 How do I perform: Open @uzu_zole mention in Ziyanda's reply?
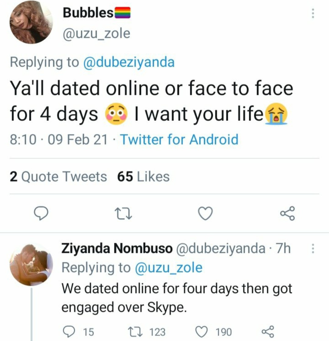pyautogui.click(x=168, y=268)
